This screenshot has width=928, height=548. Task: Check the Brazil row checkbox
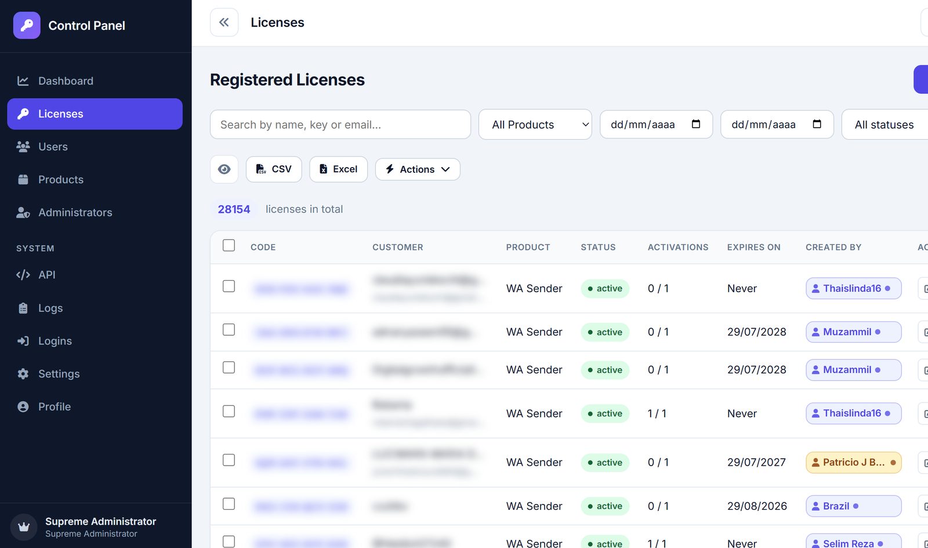coord(229,504)
